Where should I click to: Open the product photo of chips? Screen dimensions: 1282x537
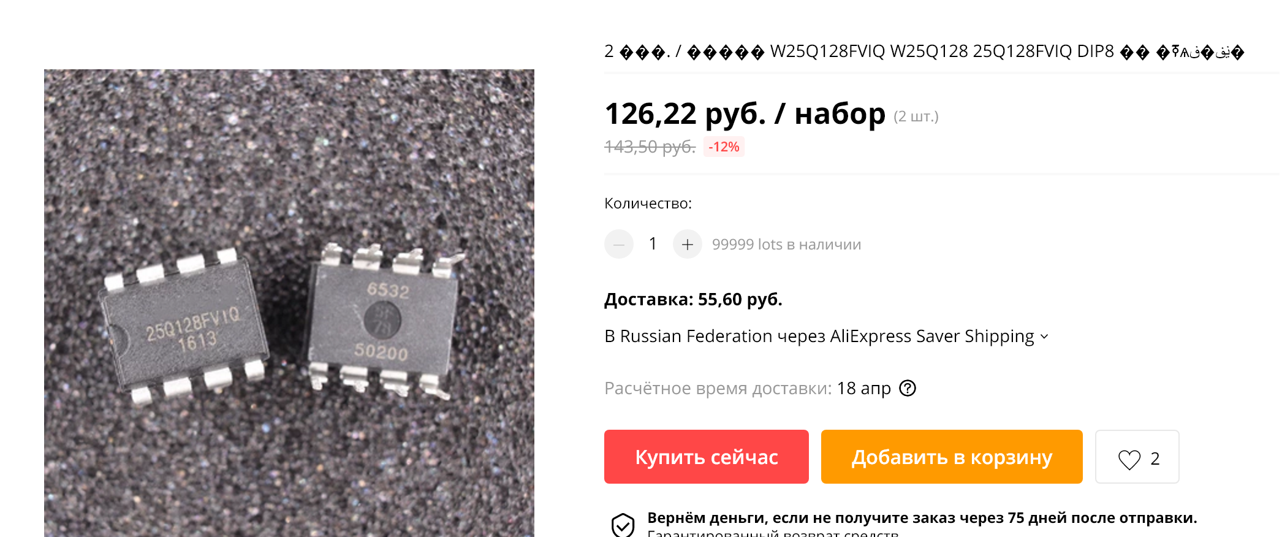tap(289, 303)
